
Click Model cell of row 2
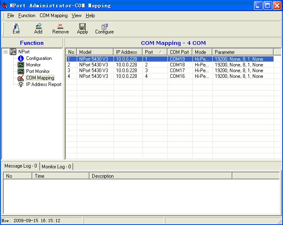[95, 65]
